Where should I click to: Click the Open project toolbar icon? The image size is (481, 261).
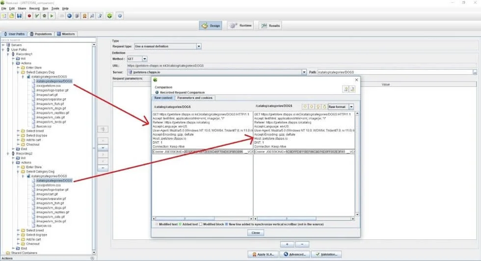pos(12,16)
